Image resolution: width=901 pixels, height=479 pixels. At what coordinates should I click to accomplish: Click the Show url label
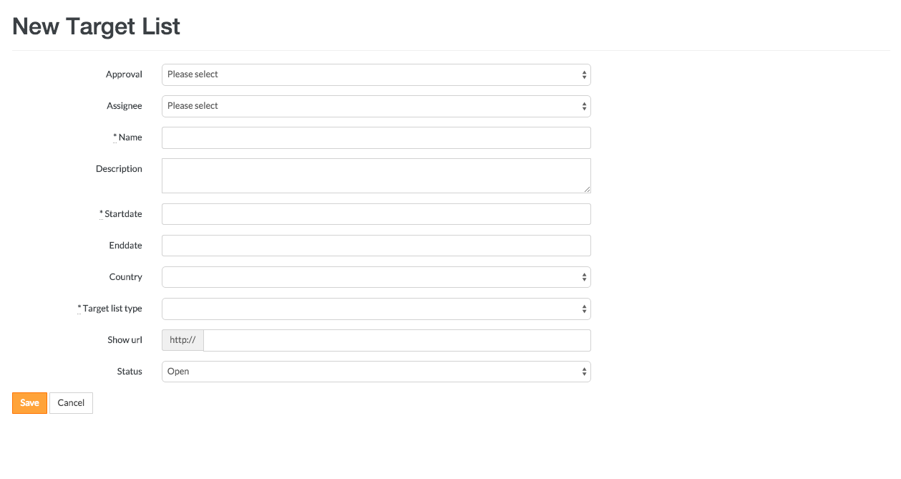pos(125,340)
